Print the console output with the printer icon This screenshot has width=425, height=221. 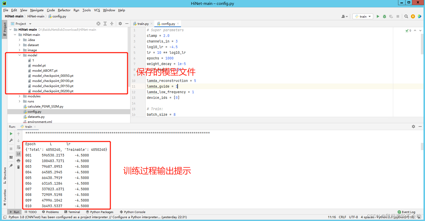coord(18,161)
